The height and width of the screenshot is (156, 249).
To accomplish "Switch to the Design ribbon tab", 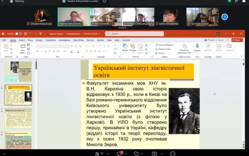I will pyautogui.click(x=39, y=40).
